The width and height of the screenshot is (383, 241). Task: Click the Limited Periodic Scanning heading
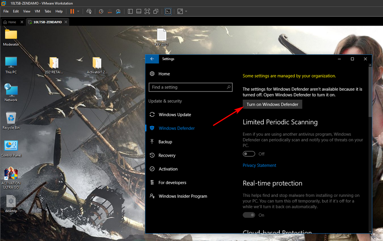(x=280, y=122)
